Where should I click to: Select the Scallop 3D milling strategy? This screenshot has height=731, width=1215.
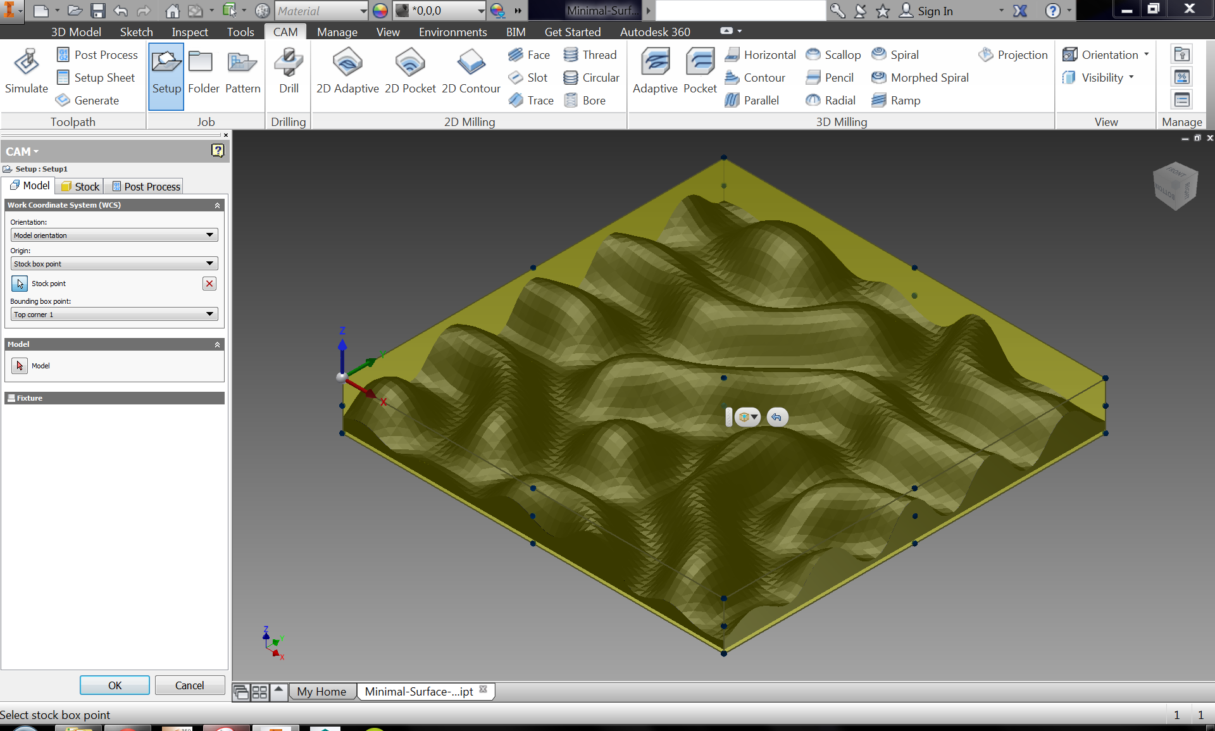[x=833, y=55]
